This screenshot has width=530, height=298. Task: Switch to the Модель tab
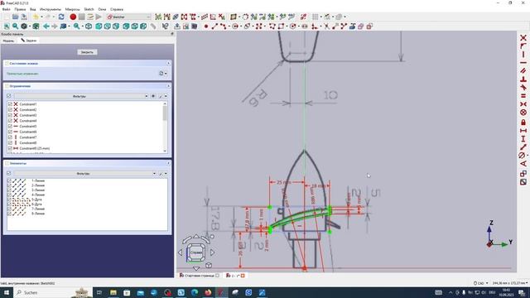[8, 41]
